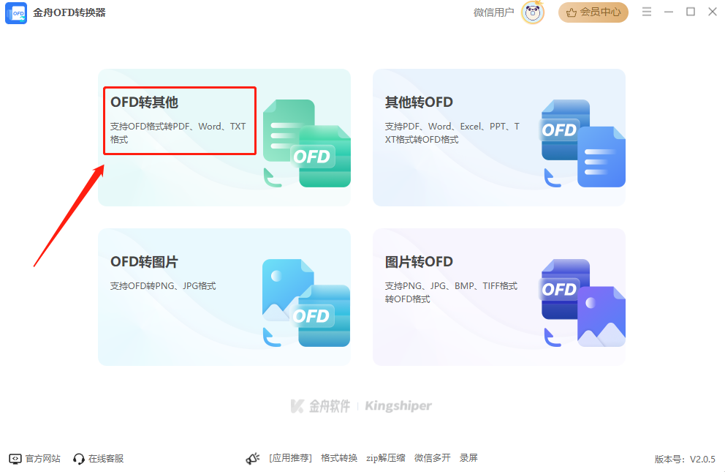The width and height of the screenshot is (725, 472).
Task: Open recommended app 微信多开
Action: tap(433, 458)
